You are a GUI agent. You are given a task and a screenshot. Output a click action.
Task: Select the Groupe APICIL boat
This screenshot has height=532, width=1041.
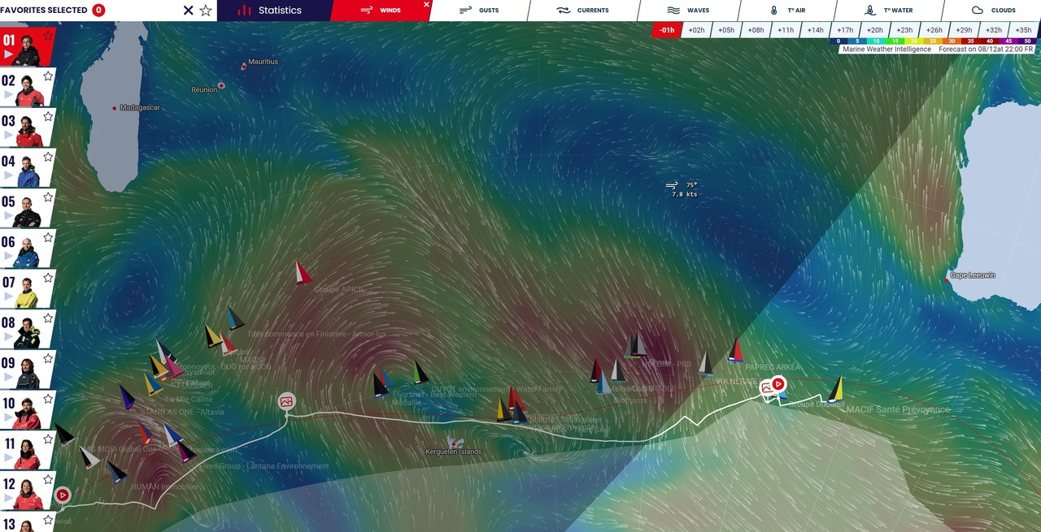click(x=303, y=272)
